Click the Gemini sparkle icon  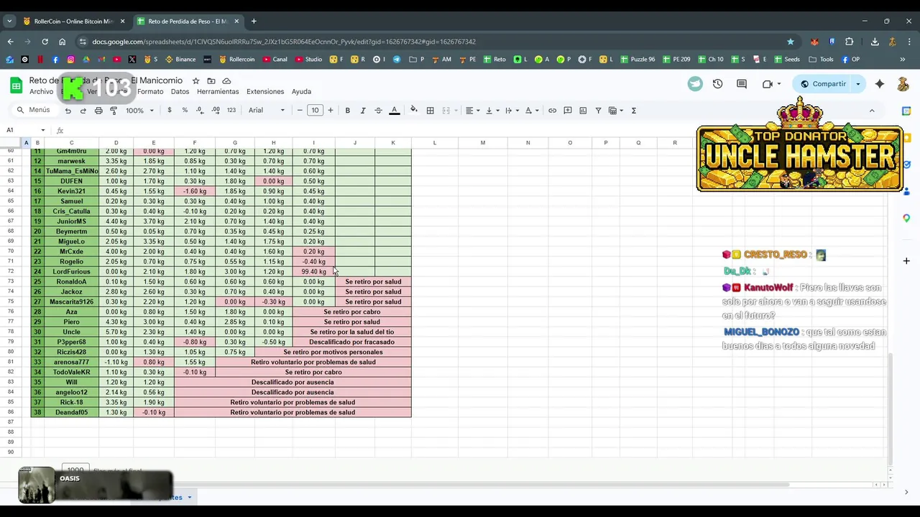click(880, 84)
